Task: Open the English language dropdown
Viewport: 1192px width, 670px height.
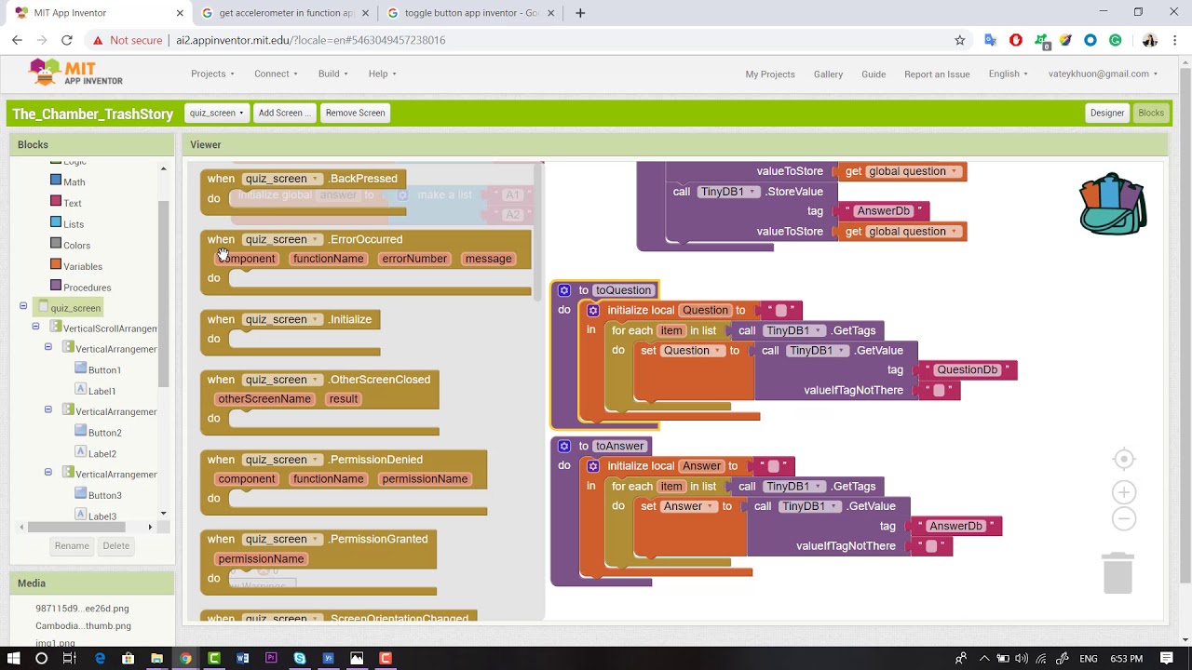Action: 1009,74
